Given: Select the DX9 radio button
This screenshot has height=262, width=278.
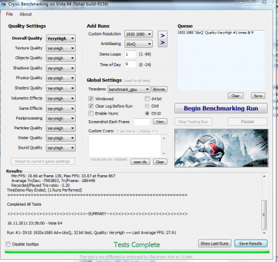Looking at the screenshot, I should pyautogui.click(x=147, y=106).
